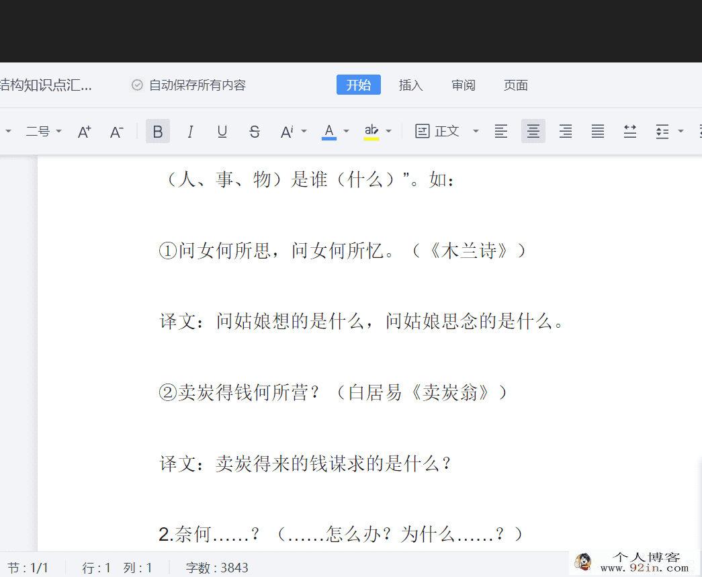Toggle bold formatting

158,131
